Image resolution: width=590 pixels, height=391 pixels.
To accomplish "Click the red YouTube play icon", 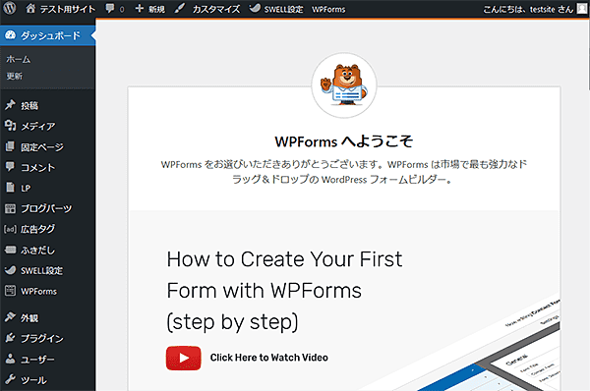I will click(184, 358).
